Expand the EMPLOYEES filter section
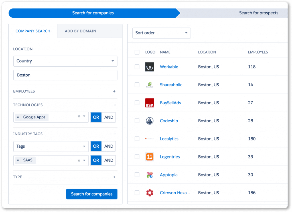The image size is (292, 212). pos(114,91)
